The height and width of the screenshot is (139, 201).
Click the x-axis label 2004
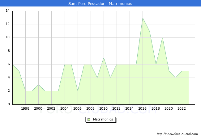click(65, 108)
